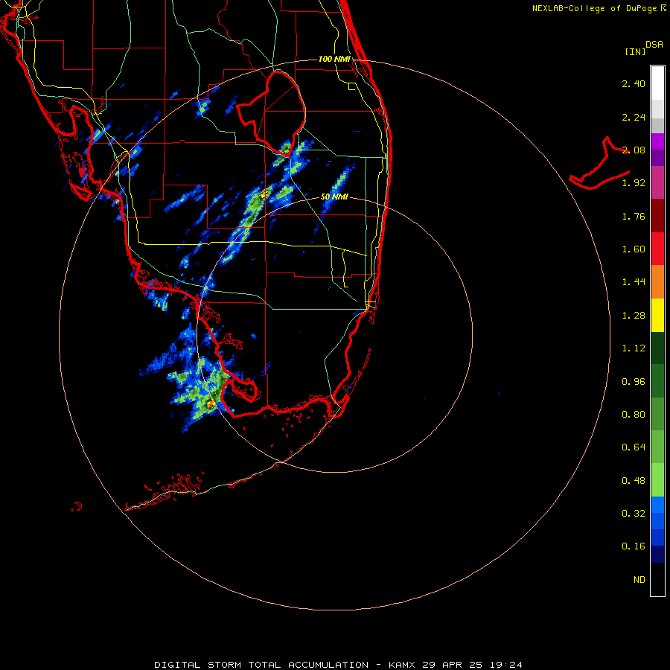Pick the navy swatch below 0.16

click(x=657, y=555)
